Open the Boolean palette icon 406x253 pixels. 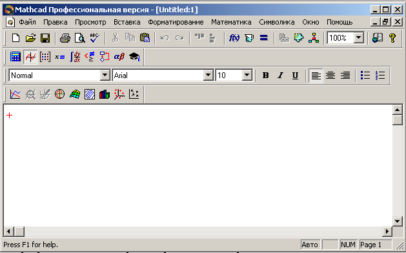click(x=90, y=57)
